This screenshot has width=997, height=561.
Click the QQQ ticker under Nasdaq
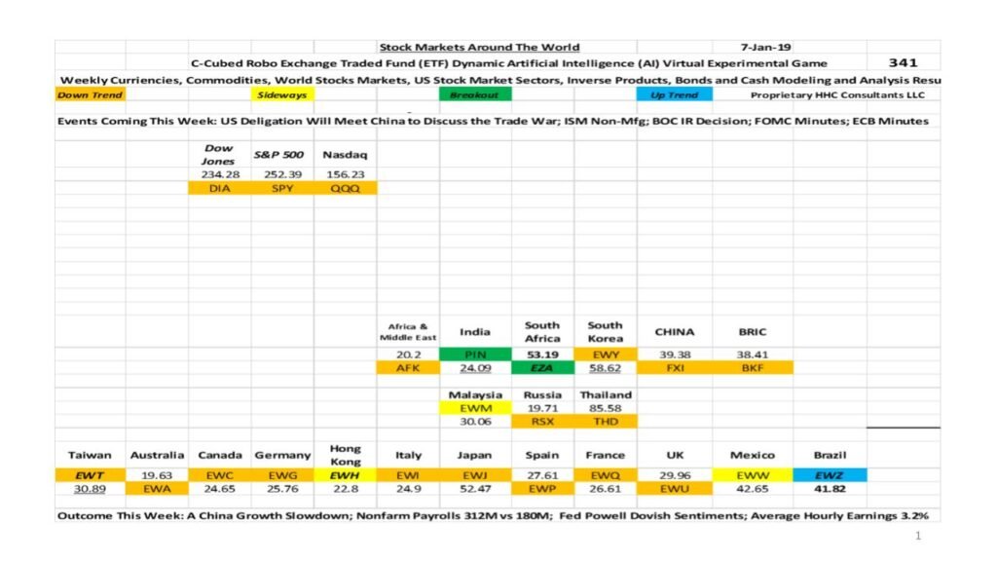[345, 188]
